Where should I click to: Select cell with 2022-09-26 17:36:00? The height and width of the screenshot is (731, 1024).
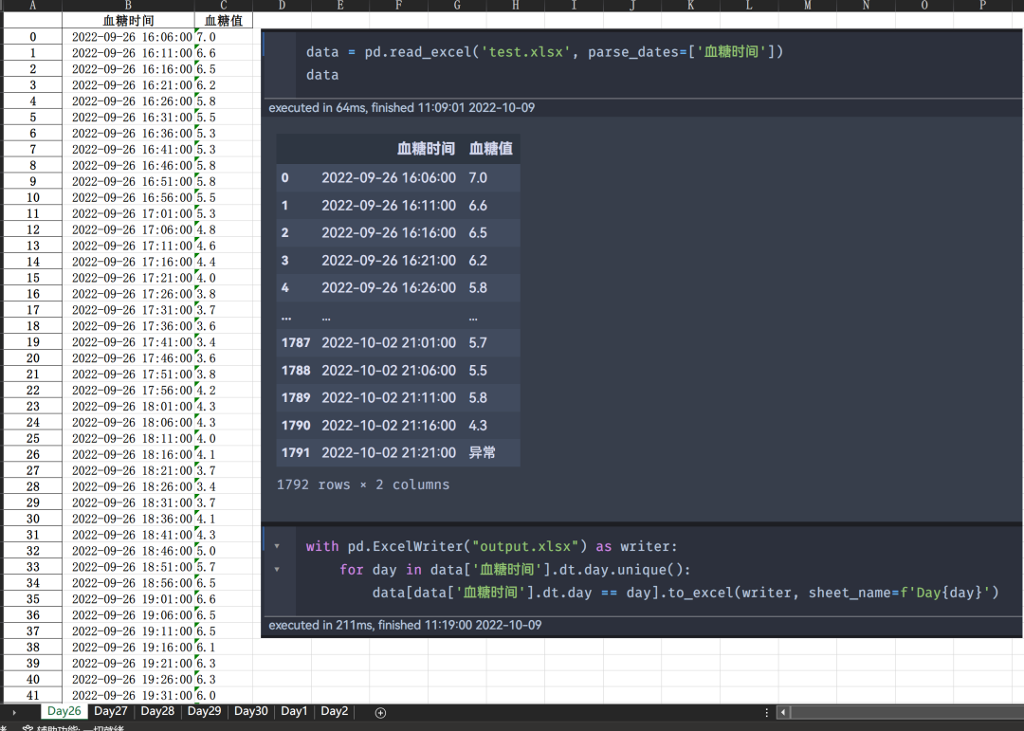coord(128,326)
